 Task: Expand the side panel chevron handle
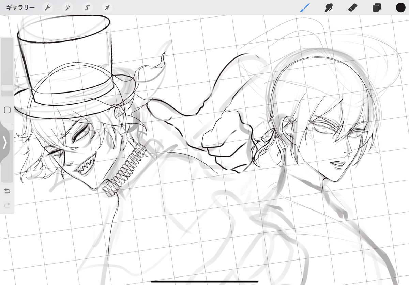pyautogui.click(x=4, y=143)
